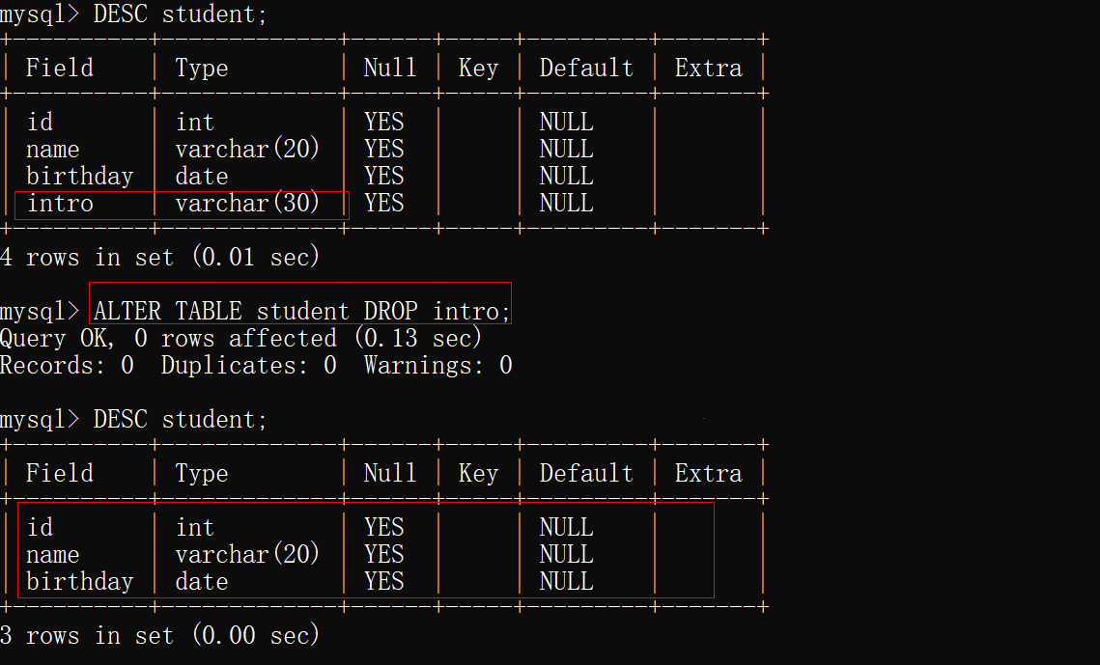Select the id field in the four-row table
Image resolution: width=1100 pixels, height=665 pixels.
click(40, 123)
